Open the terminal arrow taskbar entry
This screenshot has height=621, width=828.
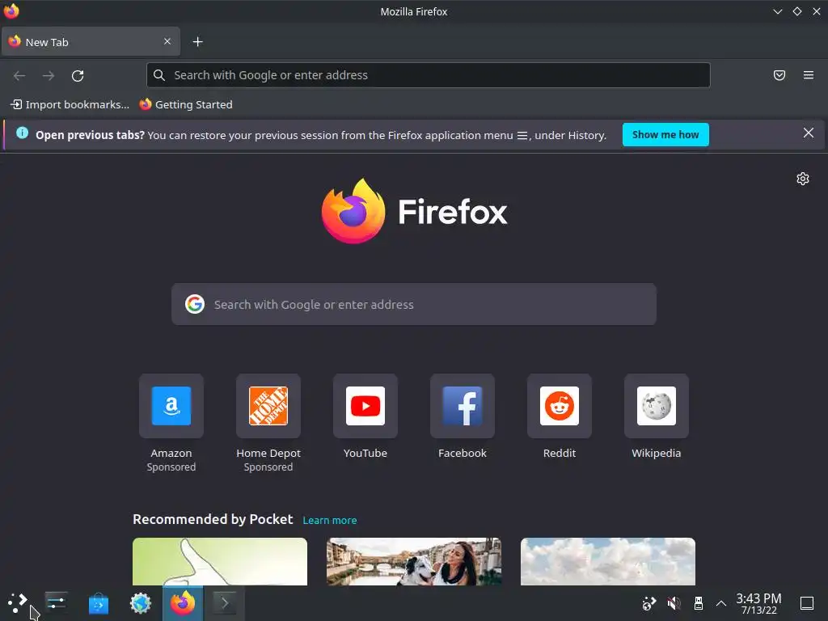[x=225, y=603]
